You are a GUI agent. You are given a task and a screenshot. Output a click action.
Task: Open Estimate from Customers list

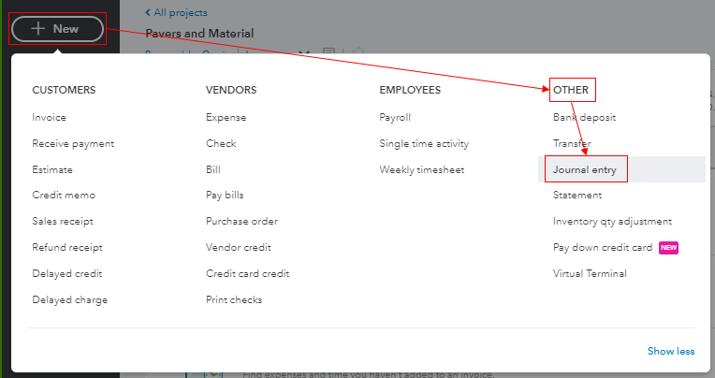(x=52, y=169)
